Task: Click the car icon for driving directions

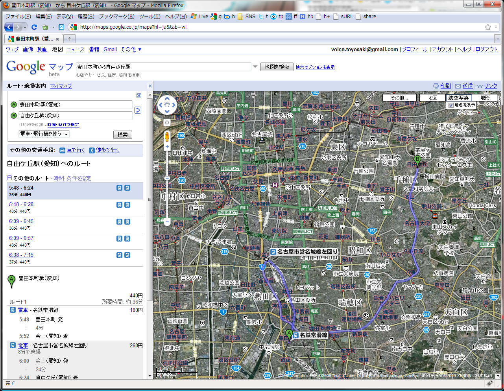Action: click(x=62, y=150)
